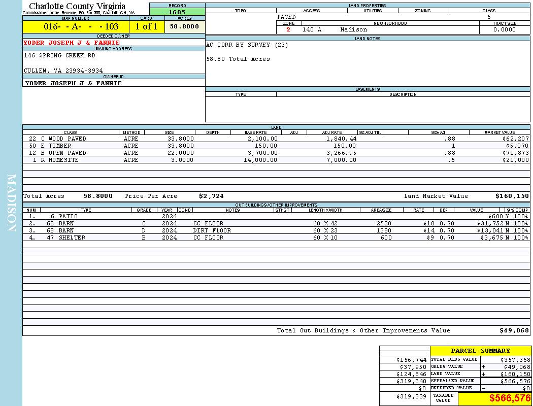The image size is (533, 406).
Task: Select the barn row with dirt floor
Action: (212, 230)
